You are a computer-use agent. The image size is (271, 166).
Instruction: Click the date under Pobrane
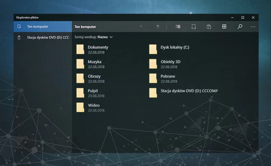(x=169, y=81)
